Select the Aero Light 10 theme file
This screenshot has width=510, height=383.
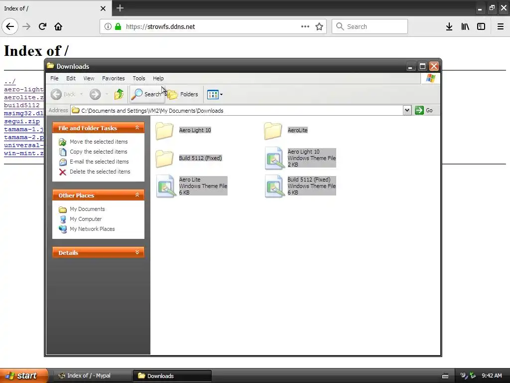[x=300, y=158]
